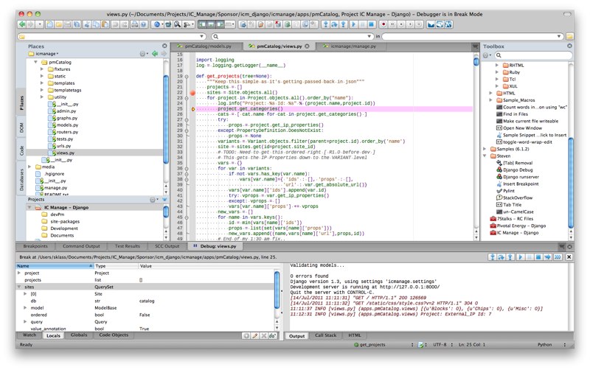Screen dimensions: 590x370
Task: Close the Places panel
Action: [165, 46]
